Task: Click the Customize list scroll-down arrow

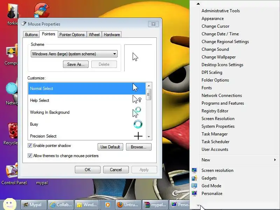Action: [149, 137]
